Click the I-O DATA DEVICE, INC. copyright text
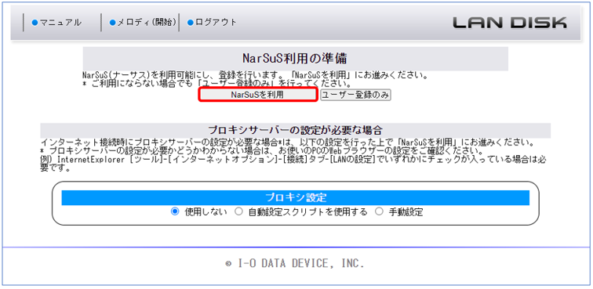 coord(295,264)
